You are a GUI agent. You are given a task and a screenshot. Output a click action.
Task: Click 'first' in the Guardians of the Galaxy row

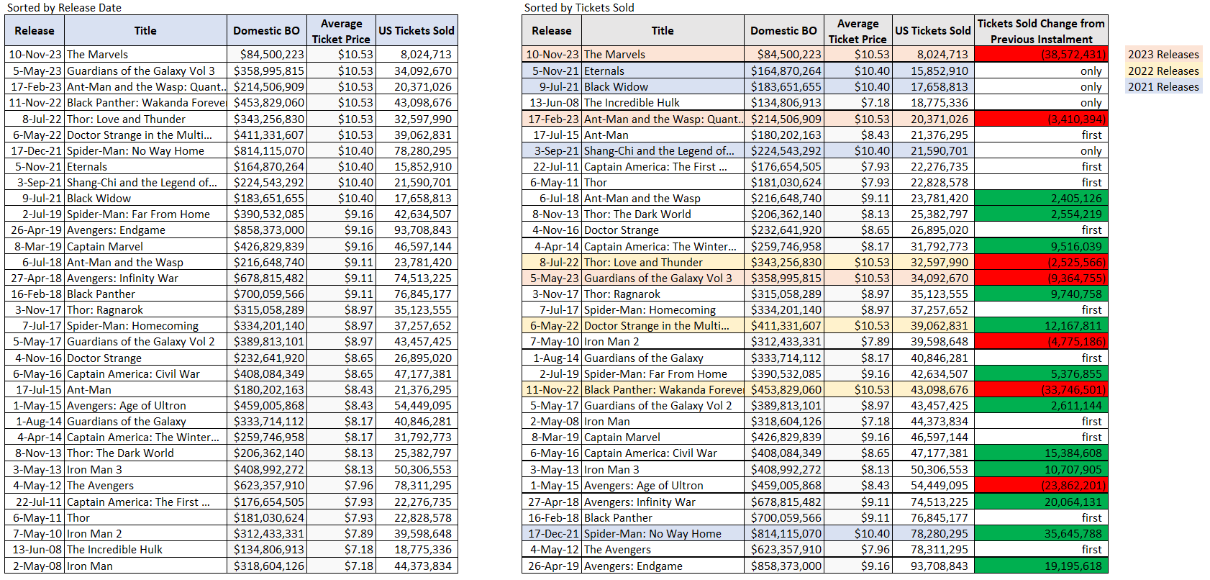tap(1091, 358)
